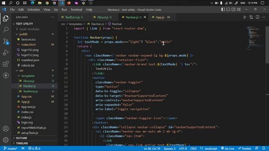269x151 pixels.
Task: Toggle primary side bar layout icon
Action: (x=223, y=9)
